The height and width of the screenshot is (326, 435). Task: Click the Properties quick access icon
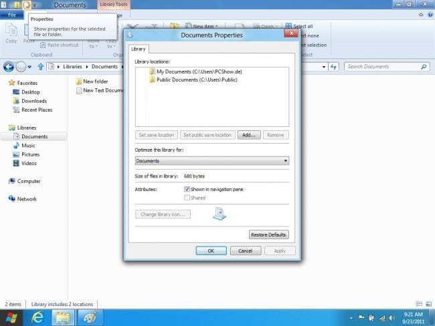coord(27,5)
